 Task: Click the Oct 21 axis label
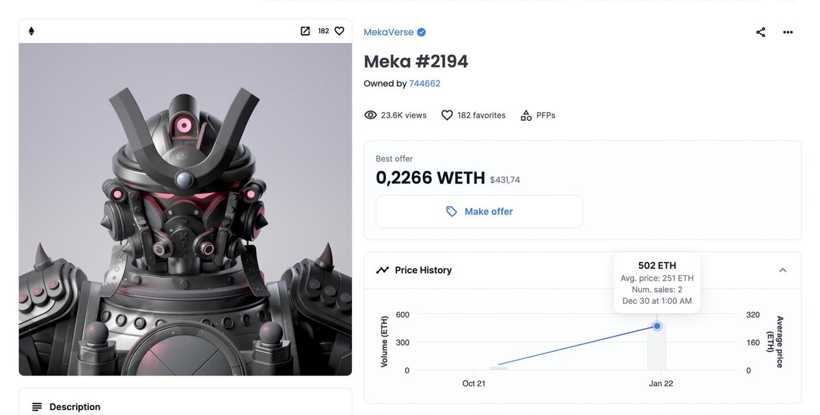click(474, 384)
